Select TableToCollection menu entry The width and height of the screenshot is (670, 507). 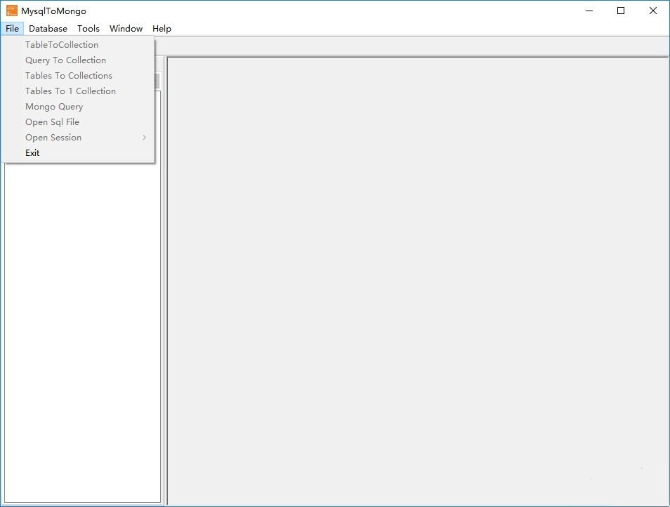tap(78, 45)
